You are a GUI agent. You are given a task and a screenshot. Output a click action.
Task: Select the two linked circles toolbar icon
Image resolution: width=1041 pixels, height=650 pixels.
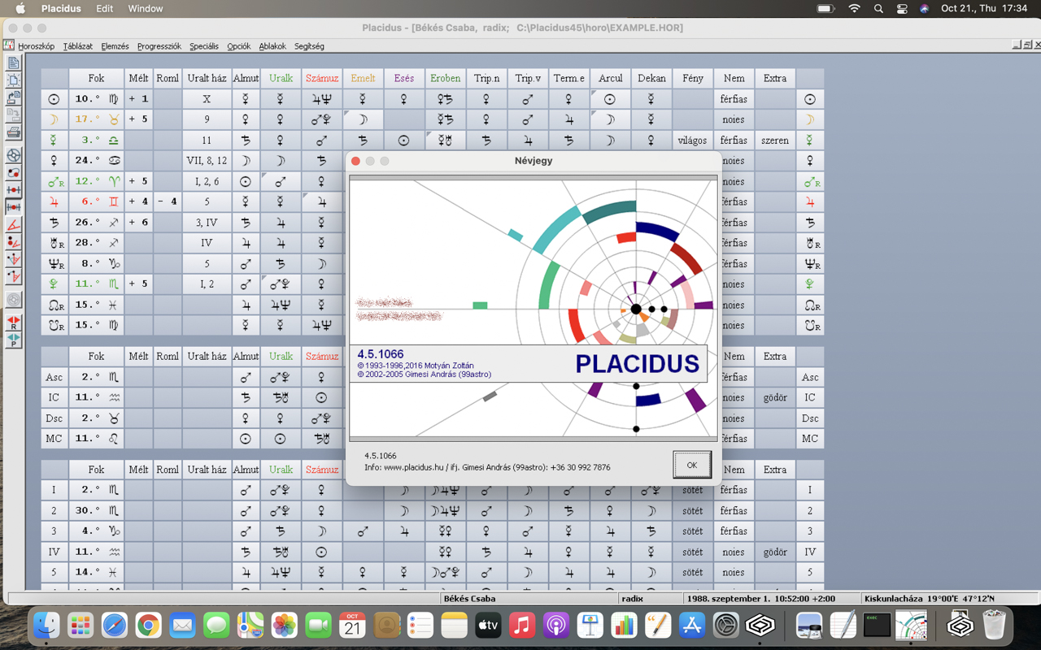13,172
